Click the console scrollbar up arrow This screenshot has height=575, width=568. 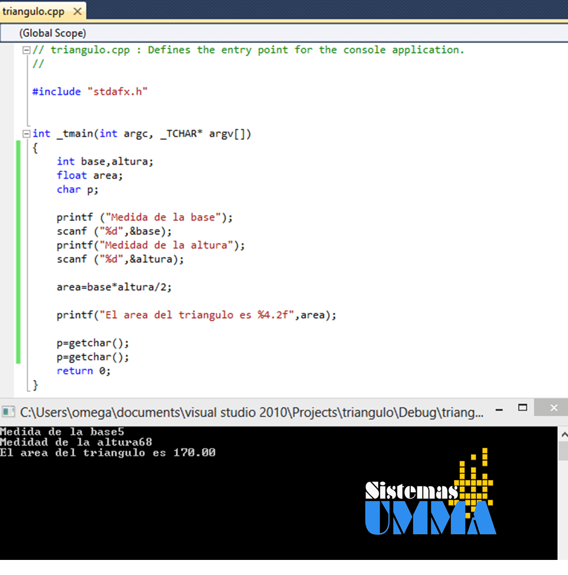(563, 434)
